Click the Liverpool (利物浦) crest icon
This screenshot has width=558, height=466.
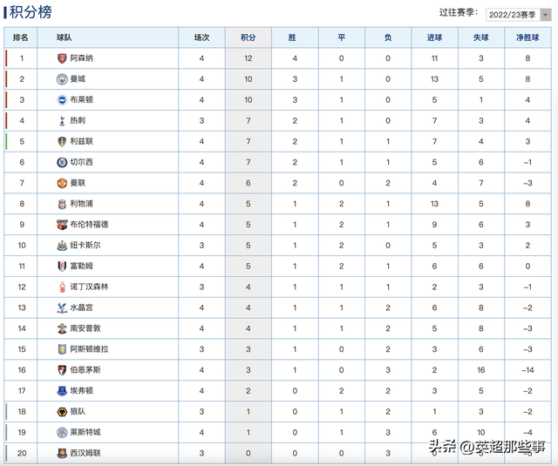(62, 204)
